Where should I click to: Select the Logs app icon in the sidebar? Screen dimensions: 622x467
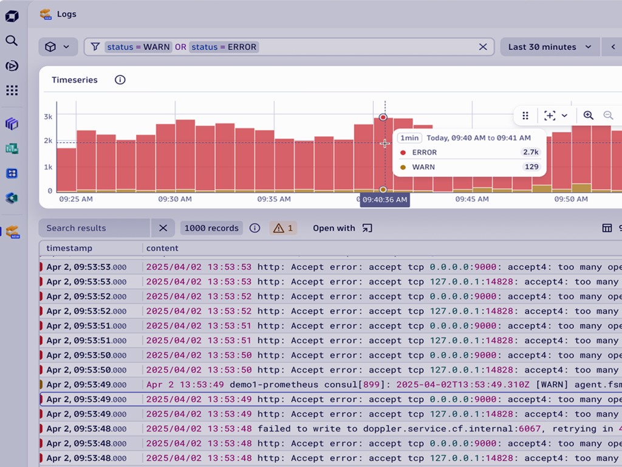click(13, 232)
